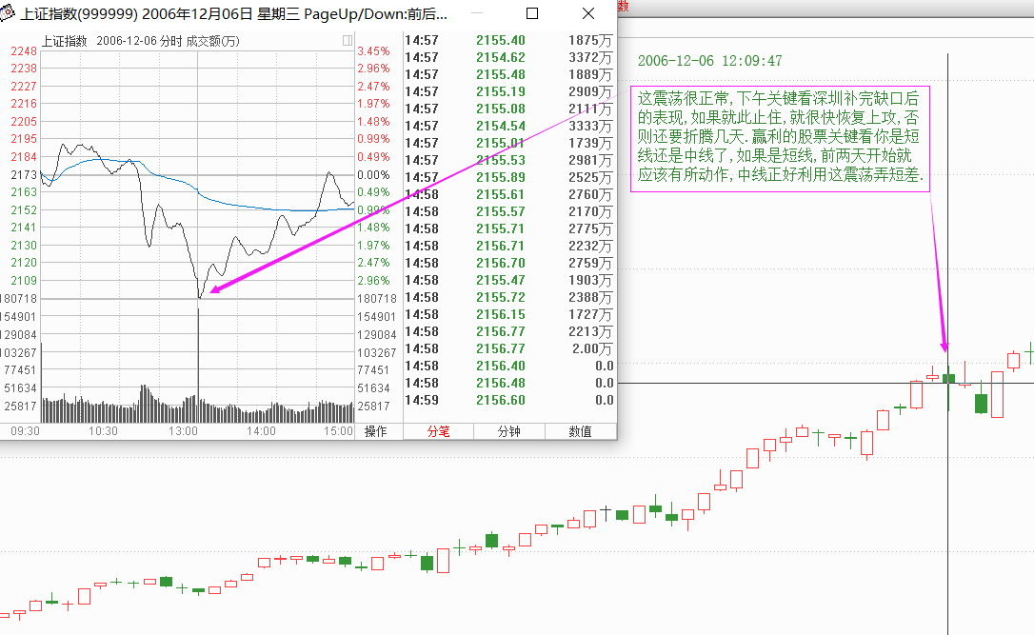Select the first tick row showing 2155.40
Viewport: 1034px width, 635px height.
509,41
